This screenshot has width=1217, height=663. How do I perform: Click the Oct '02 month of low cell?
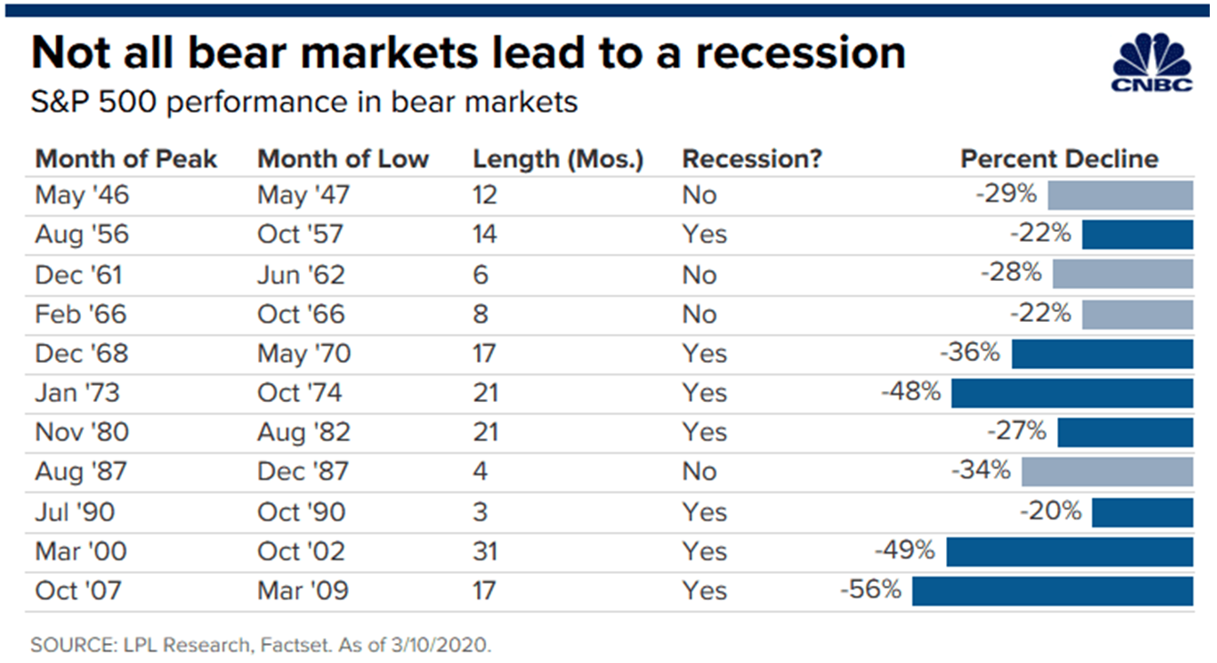302,551
